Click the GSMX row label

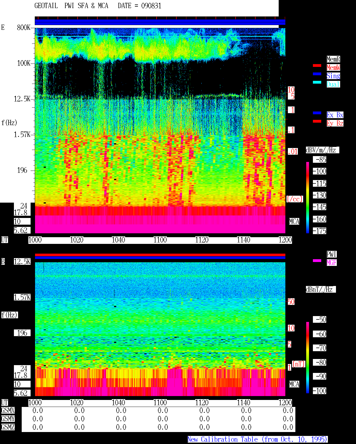tap(8, 411)
